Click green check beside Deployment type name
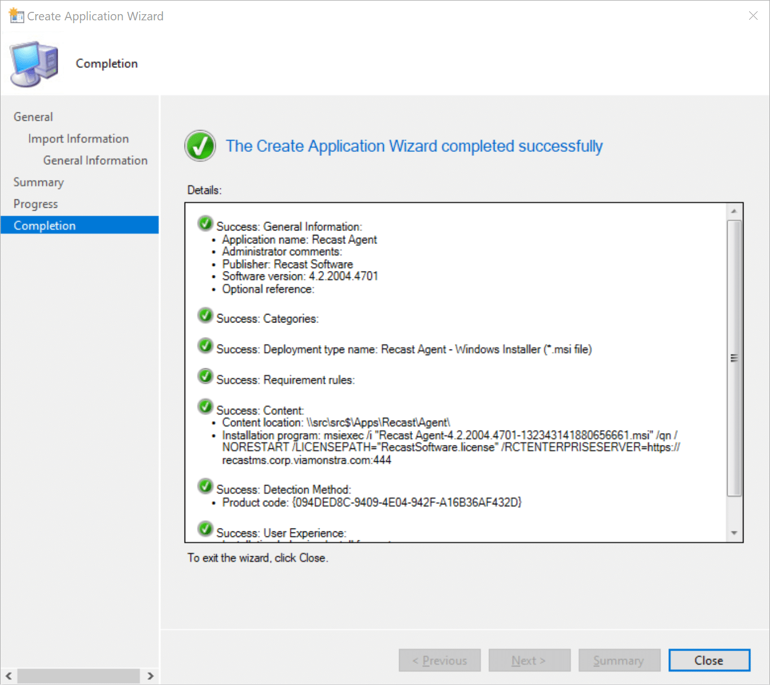The width and height of the screenshot is (770, 685). coord(205,346)
